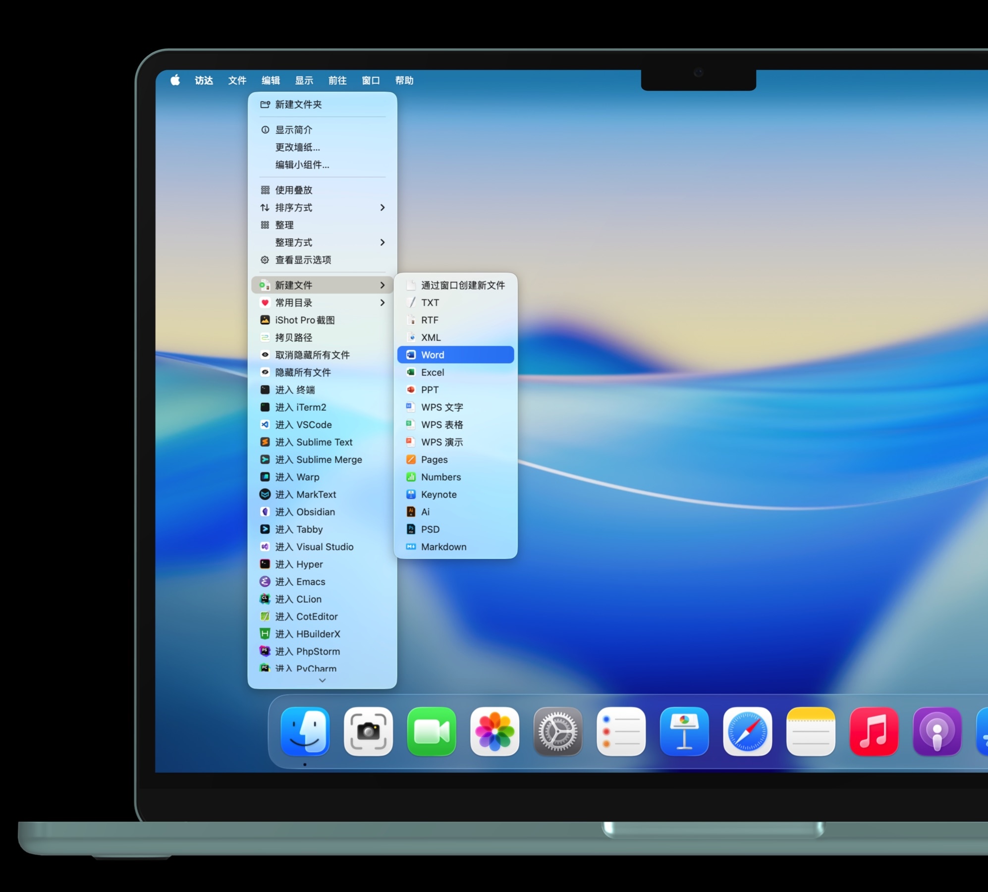Open the Photos app in the Dock
The image size is (988, 892).
point(494,731)
